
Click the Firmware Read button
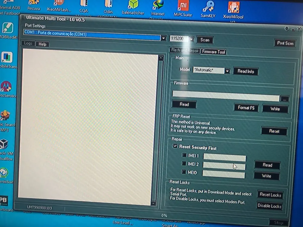tap(184, 105)
